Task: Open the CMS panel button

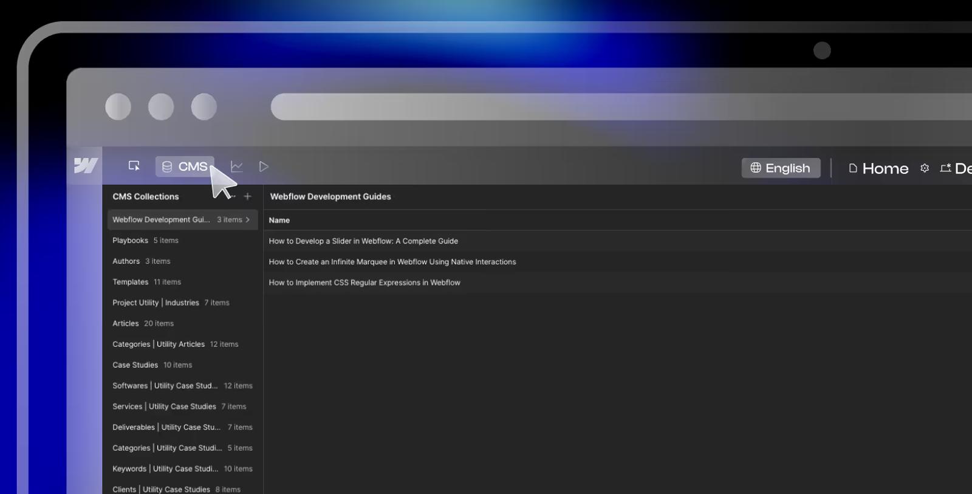Action: (x=185, y=166)
